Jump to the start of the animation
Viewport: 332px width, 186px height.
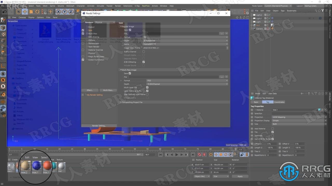(161, 154)
